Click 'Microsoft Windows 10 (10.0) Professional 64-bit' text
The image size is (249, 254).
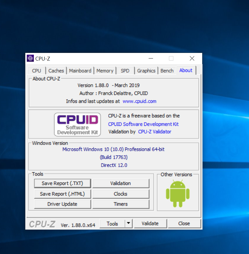114,149
